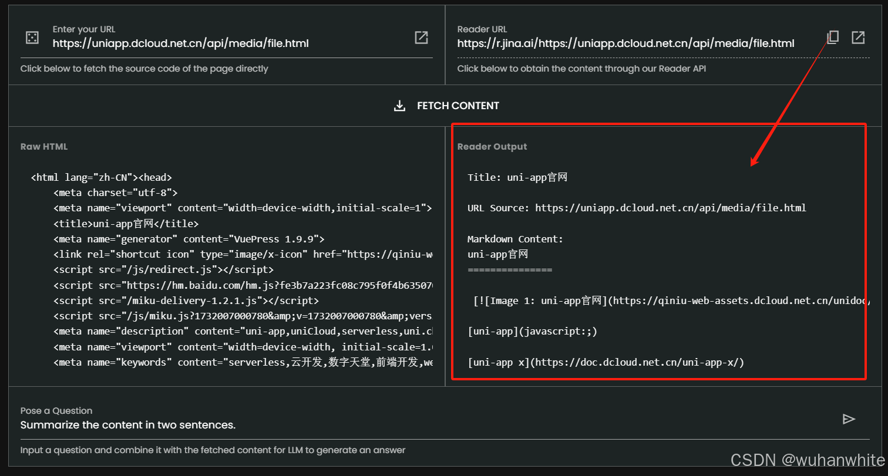888x476 pixels.
Task: Click the 'URL Source:' line in Reader Output
Action: click(x=637, y=208)
